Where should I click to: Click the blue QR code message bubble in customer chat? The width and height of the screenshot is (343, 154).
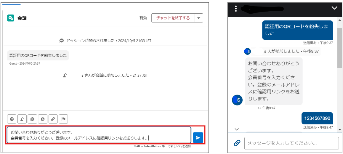coord(297,30)
